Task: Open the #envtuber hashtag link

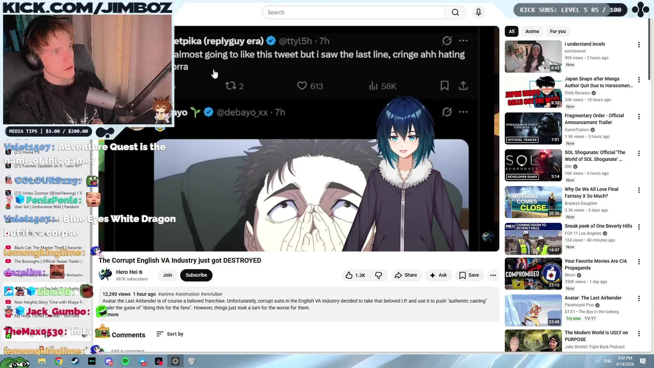Action: pos(212,294)
